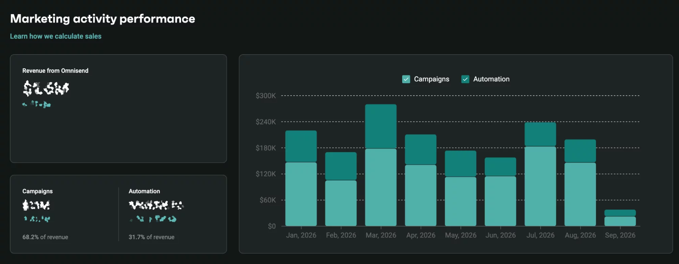Click the $60K axis label

(x=268, y=200)
